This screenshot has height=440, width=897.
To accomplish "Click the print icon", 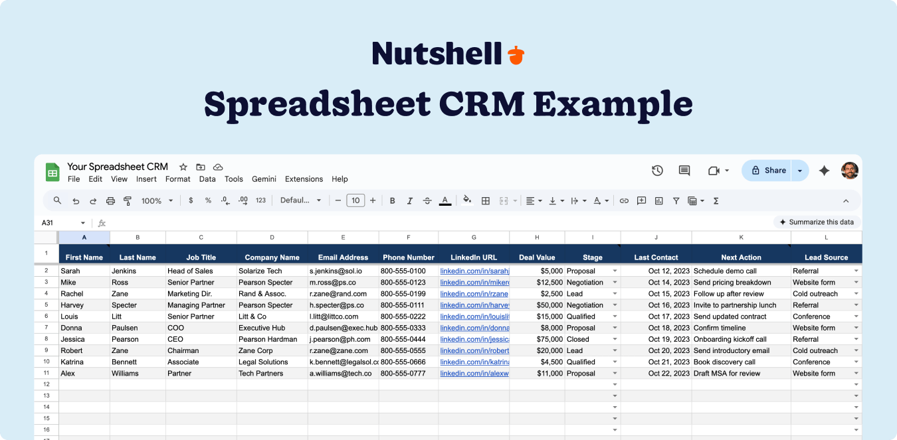I will [x=110, y=200].
